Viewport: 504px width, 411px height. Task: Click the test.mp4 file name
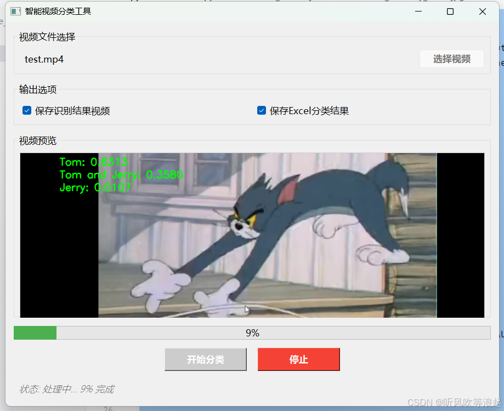(x=44, y=59)
